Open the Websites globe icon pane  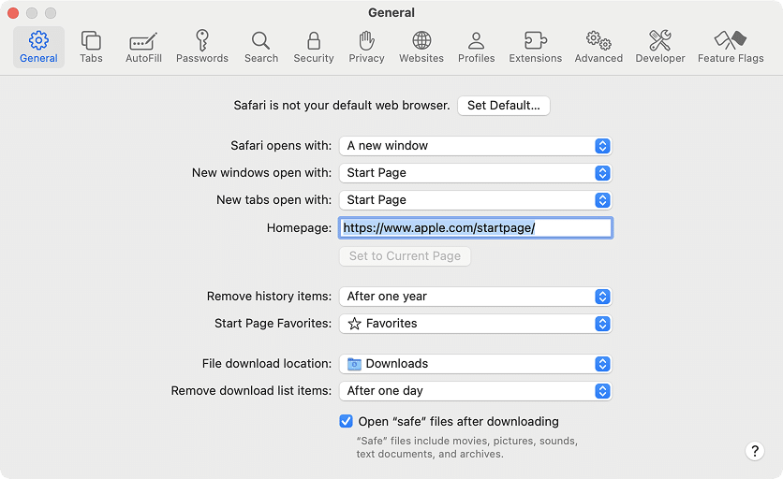421,48
